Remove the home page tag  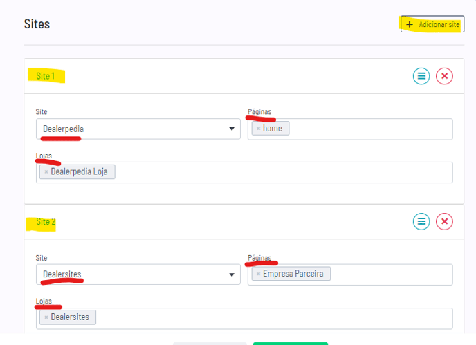click(258, 129)
